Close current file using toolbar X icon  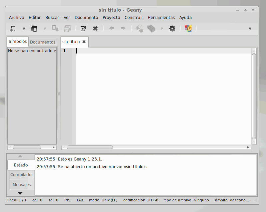click(95, 29)
